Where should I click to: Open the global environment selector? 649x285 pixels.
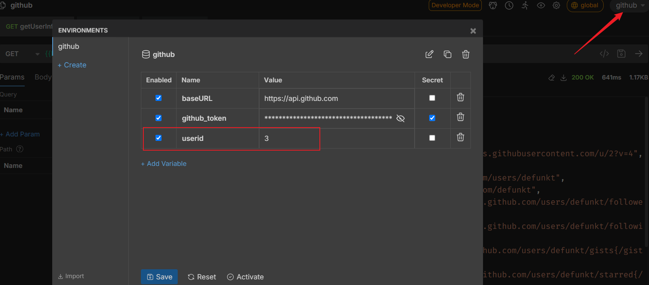585,5
